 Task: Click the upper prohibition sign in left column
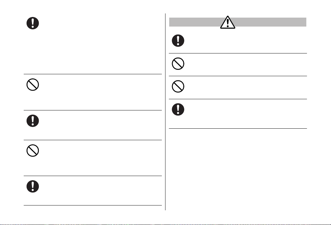tap(33, 85)
